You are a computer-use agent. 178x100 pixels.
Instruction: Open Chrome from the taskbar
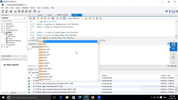click(93, 97)
